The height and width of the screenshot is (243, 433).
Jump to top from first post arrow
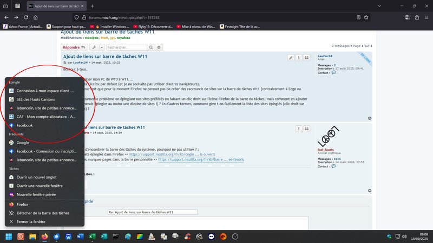pyautogui.click(x=370, y=118)
